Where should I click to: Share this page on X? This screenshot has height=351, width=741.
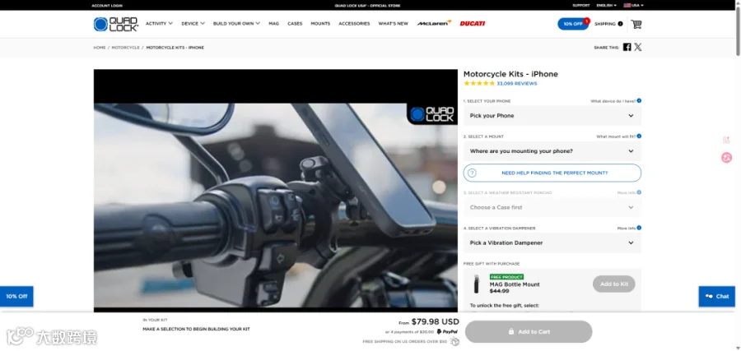pyautogui.click(x=638, y=47)
